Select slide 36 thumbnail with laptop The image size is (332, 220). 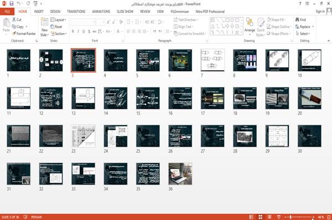click(x=180, y=174)
